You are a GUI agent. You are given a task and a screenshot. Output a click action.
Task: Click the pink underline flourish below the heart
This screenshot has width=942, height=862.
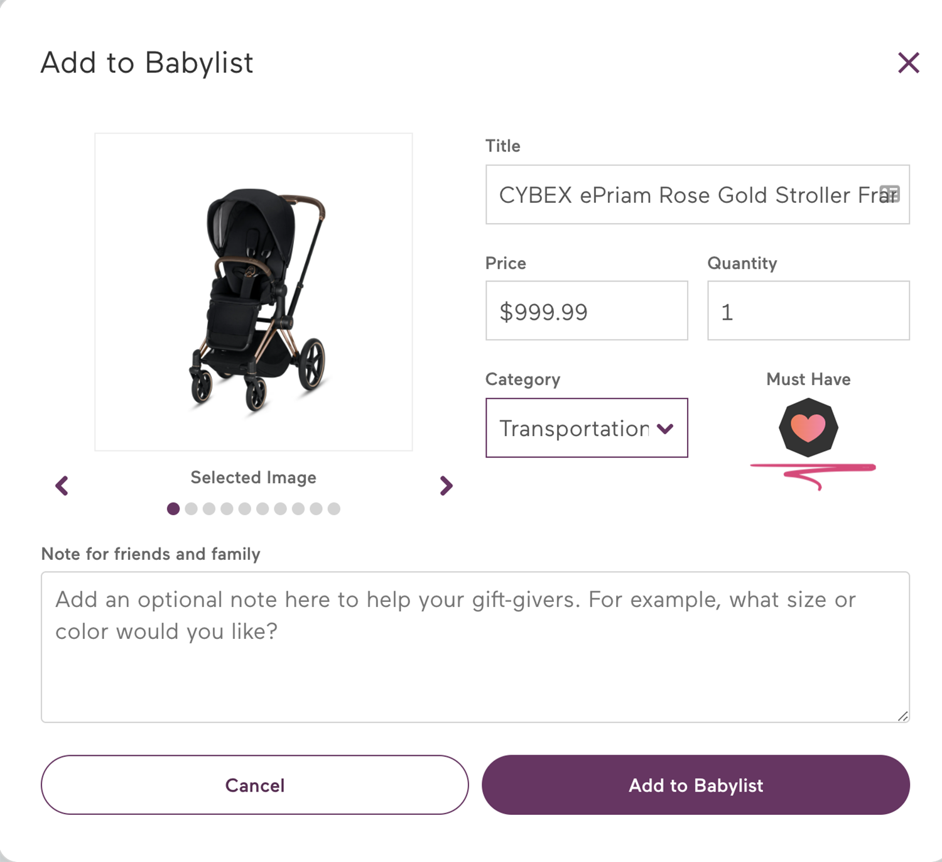coord(813,468)
